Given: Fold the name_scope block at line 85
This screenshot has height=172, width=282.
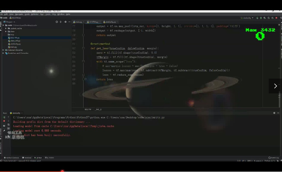Looking at the screenshot, I should click(x=83, y=61).
